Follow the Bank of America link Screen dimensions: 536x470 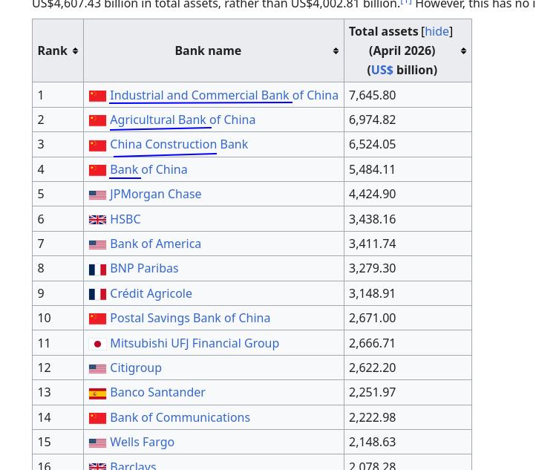click(x=156, y=244)
